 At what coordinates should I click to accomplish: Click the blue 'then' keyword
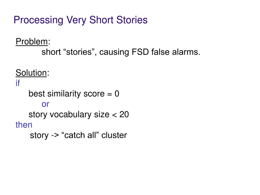coord(24,125)
